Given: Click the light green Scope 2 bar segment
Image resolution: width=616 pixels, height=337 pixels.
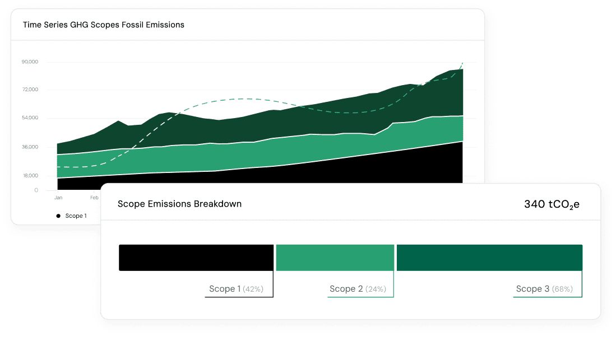Looking at the screenshot, I should coord(335,258).
